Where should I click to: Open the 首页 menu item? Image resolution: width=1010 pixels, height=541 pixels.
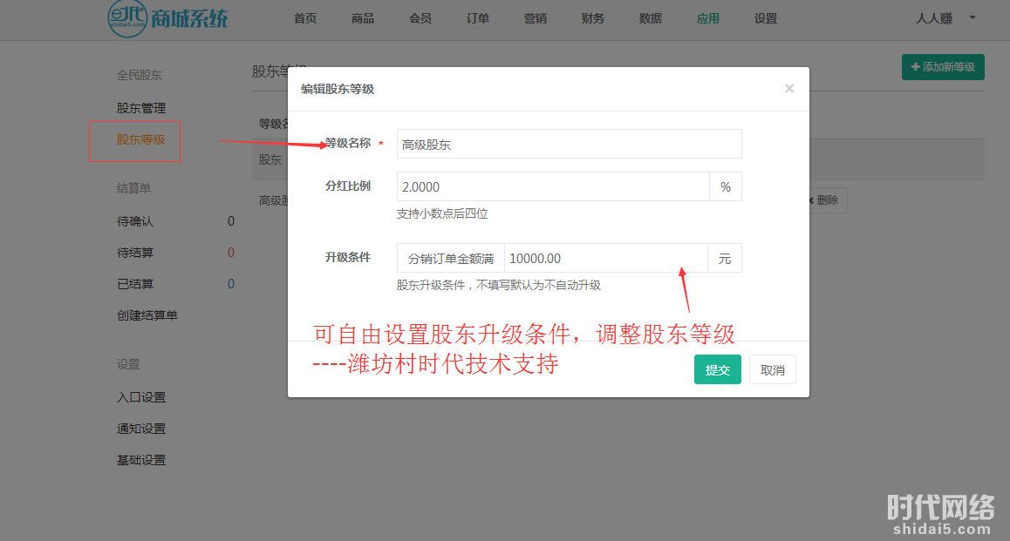pos(305,18)
